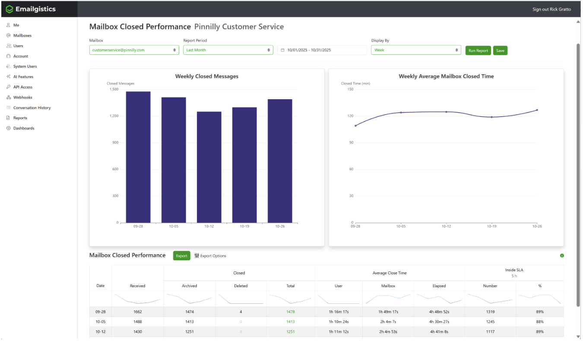Click the Inside SLA percent sparkline
The image size is (583, 341).
click(539, 299)
